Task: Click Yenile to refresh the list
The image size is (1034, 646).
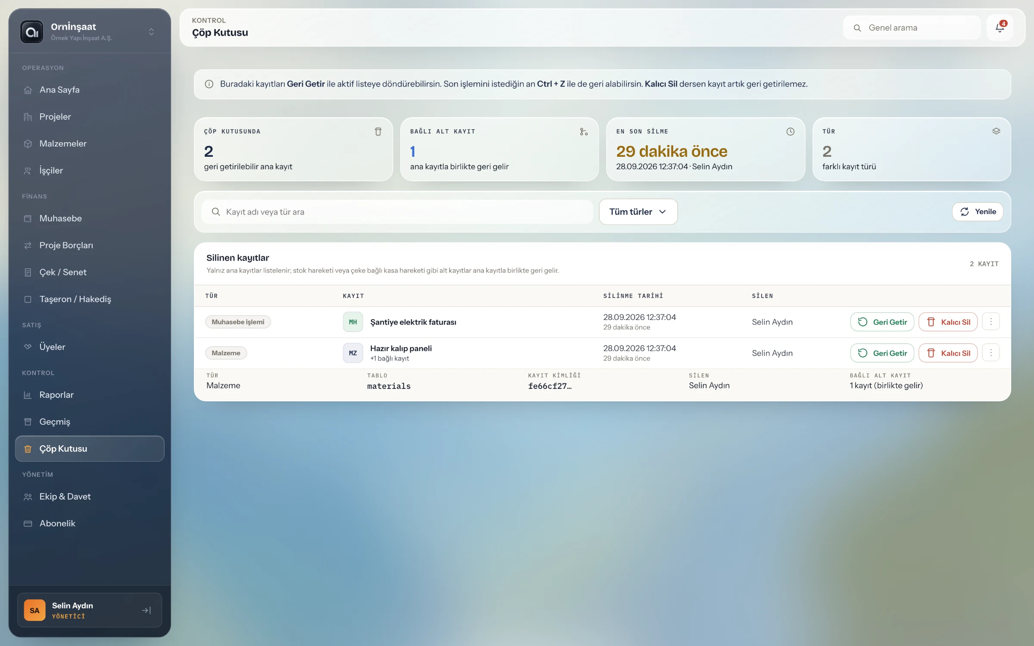Action: pyautogui.click(x=978, y=211)
